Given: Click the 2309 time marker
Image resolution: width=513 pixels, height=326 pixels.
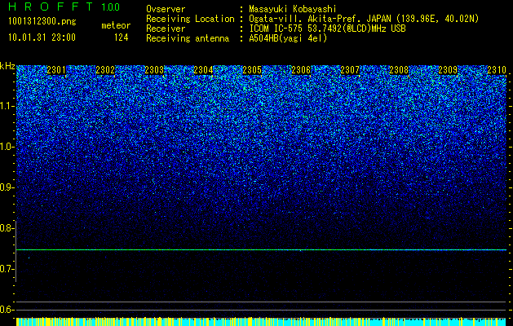Looking at the screenshot, I should [448, 70].
